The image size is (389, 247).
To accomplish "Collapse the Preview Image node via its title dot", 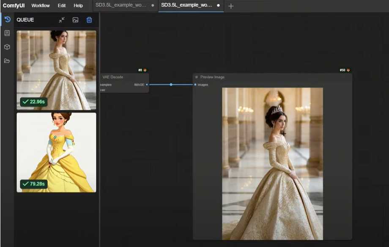I will (x=197, y=77).
